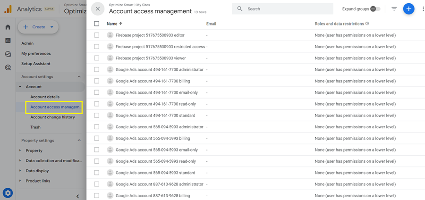Check Google Ads 887-613-9628 billing row
Viewport: 425px width, 200px height.
point(96,195)
